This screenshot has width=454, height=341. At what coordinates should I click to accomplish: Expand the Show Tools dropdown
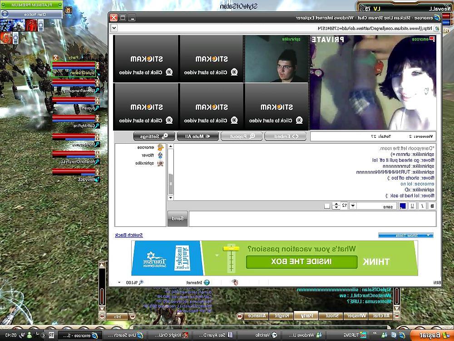point(405,236)
